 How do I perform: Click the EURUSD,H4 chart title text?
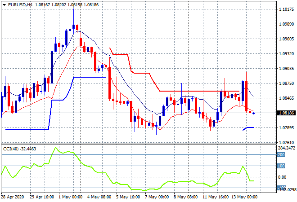click(20, 5)
